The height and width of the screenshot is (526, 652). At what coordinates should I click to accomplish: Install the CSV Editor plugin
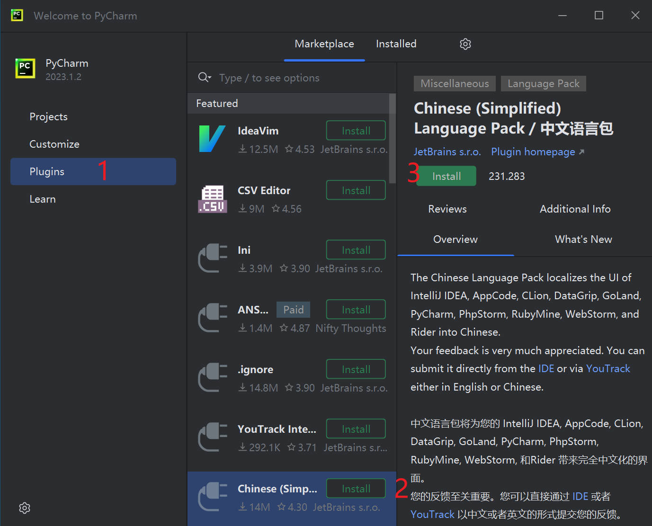coord(356,190)
